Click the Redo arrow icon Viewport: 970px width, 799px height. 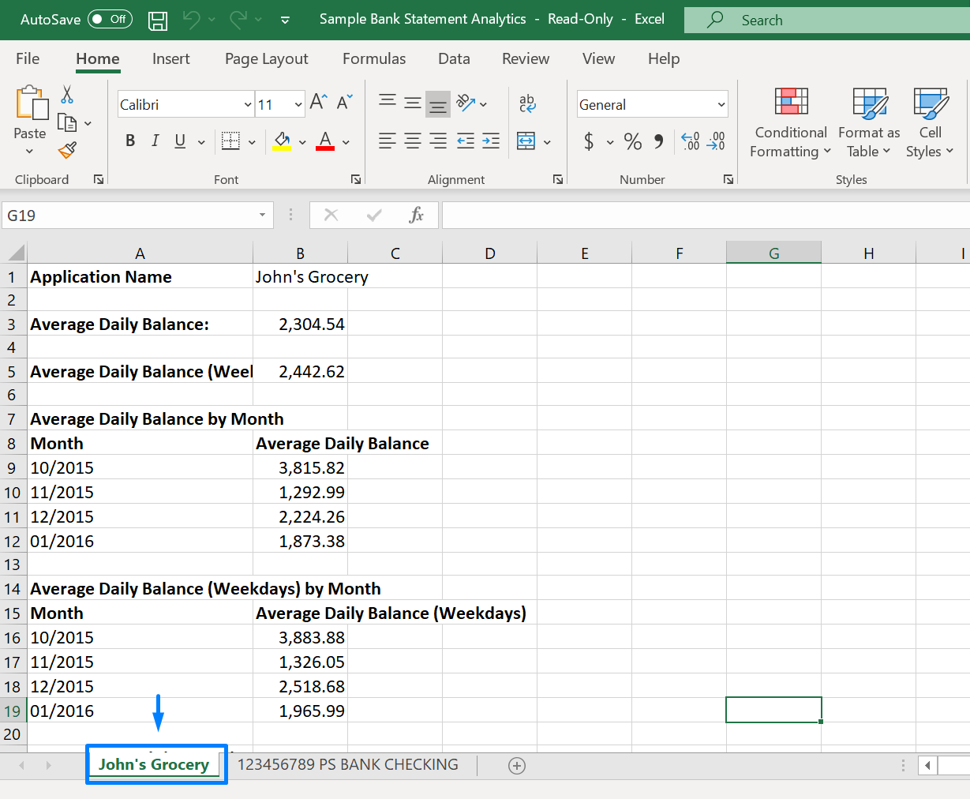tap(238, 20)
